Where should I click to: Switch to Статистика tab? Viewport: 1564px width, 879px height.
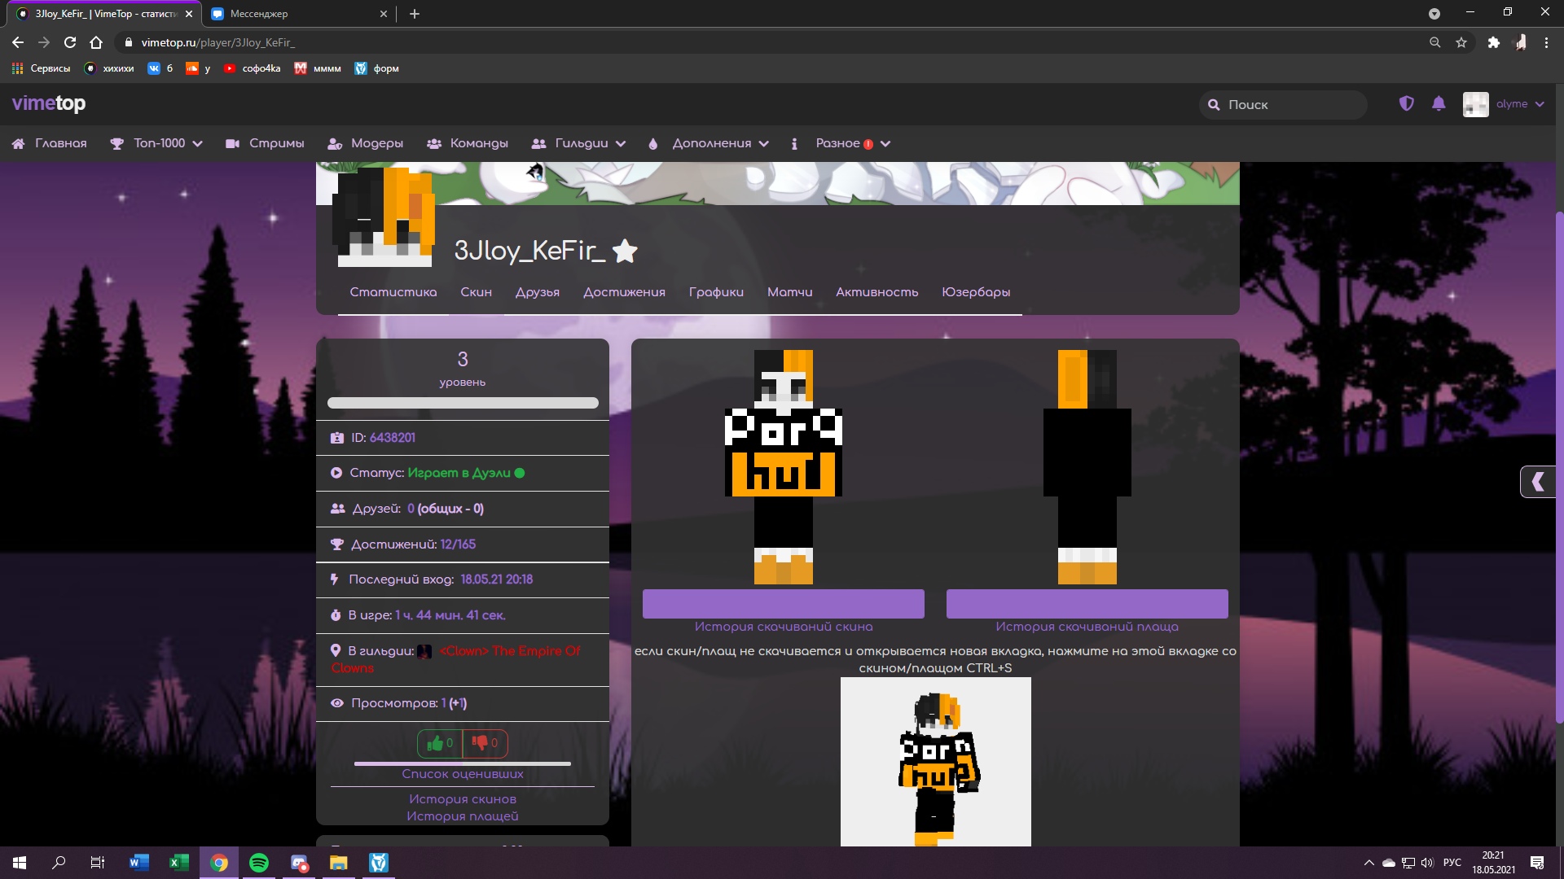click(x=393, y=292)
